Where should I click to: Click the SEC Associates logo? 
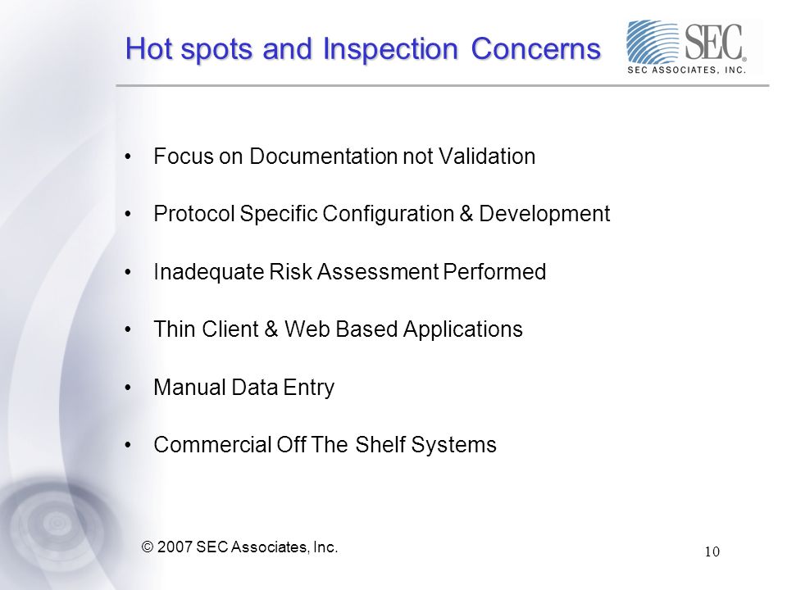[x=687, y=48]
